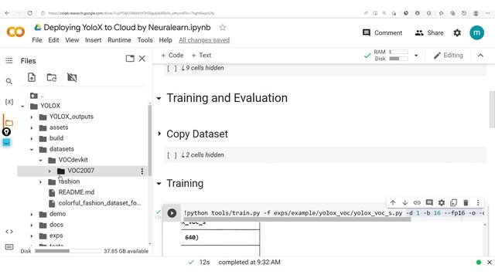This screenshot has height=278, width=495.
Task: Collapse the header with the caret
Action: [480, 56]
